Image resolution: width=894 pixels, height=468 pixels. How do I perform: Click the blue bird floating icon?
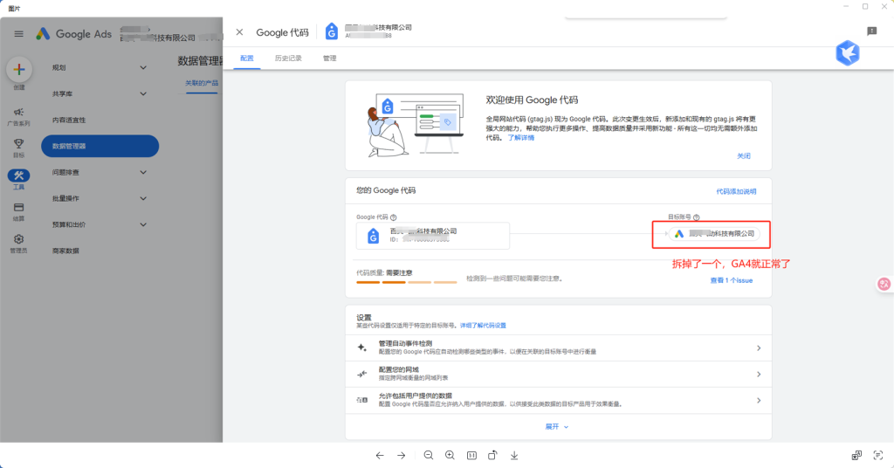(x=847, y=53)
